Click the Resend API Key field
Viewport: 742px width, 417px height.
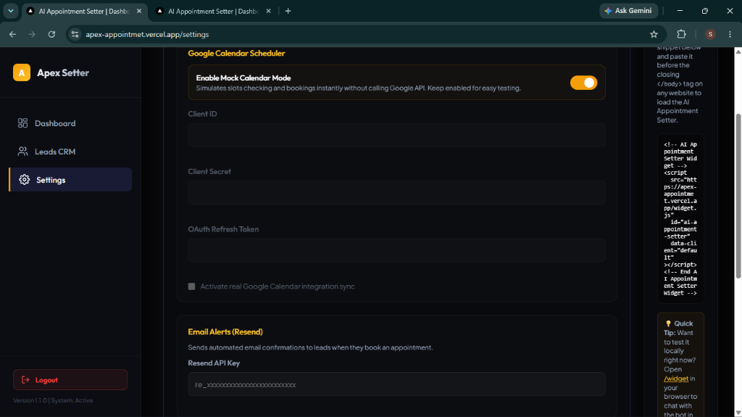pyautogui.click(x=396, y=384)
